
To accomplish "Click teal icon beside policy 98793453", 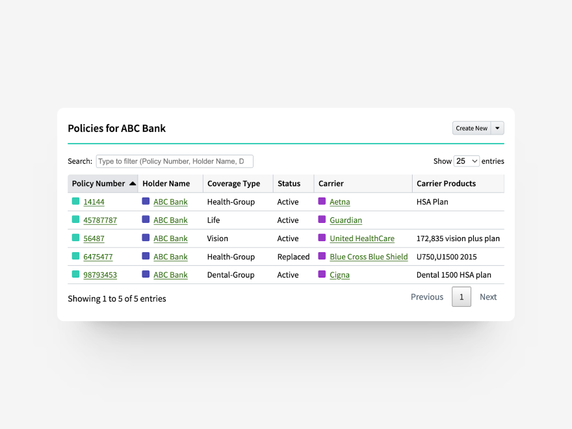I will point(75,274).
